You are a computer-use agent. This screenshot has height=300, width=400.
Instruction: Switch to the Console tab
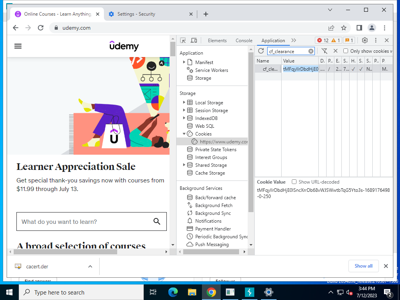coord(244,41)
